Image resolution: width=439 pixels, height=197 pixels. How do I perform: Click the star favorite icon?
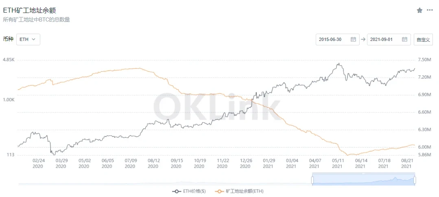(x=419, y=10)
